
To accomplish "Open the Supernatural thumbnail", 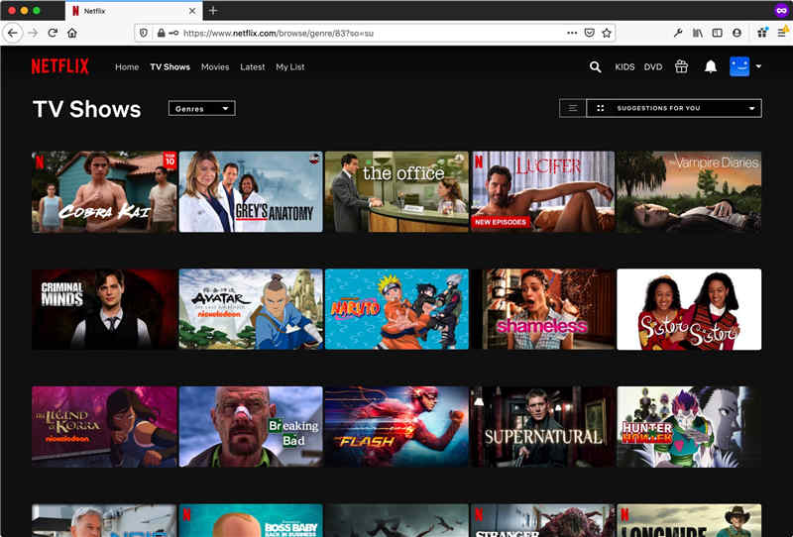I will [x=543, y=427].
